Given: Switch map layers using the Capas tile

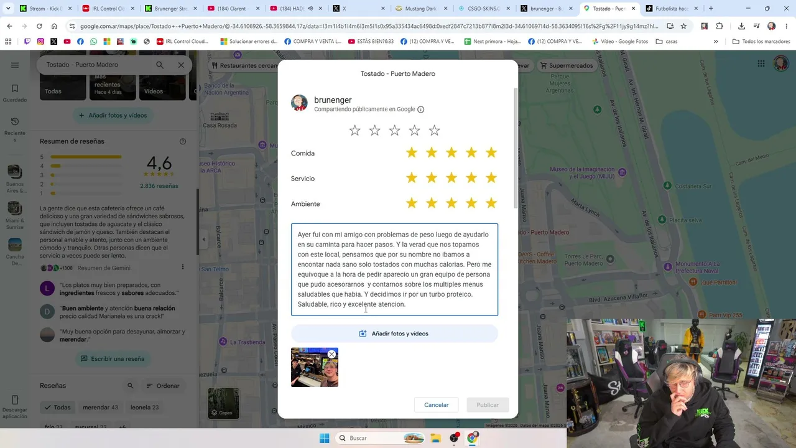Looking at the screenshot, I should pos(223,403).
